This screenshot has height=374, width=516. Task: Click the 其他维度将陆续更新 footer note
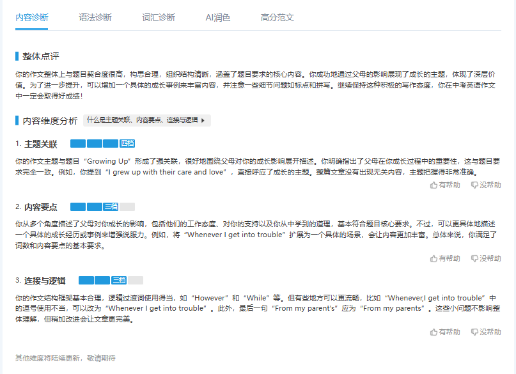(x=65, y=358)
